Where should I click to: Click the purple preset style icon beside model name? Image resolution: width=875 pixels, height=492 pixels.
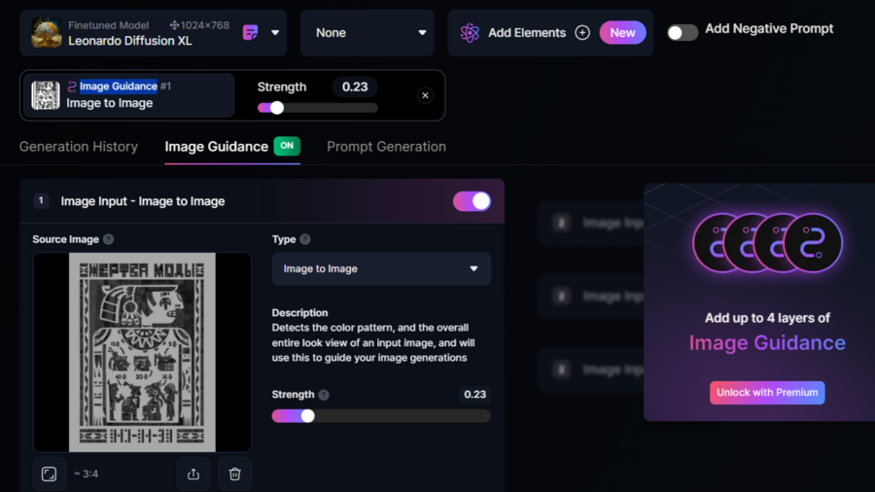pyautogui.click(x=251, y=32)
